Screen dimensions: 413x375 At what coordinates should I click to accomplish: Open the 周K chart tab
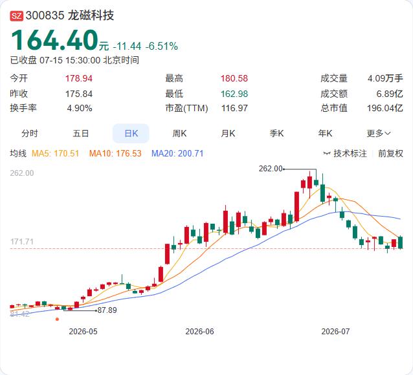tap(179, 133)
